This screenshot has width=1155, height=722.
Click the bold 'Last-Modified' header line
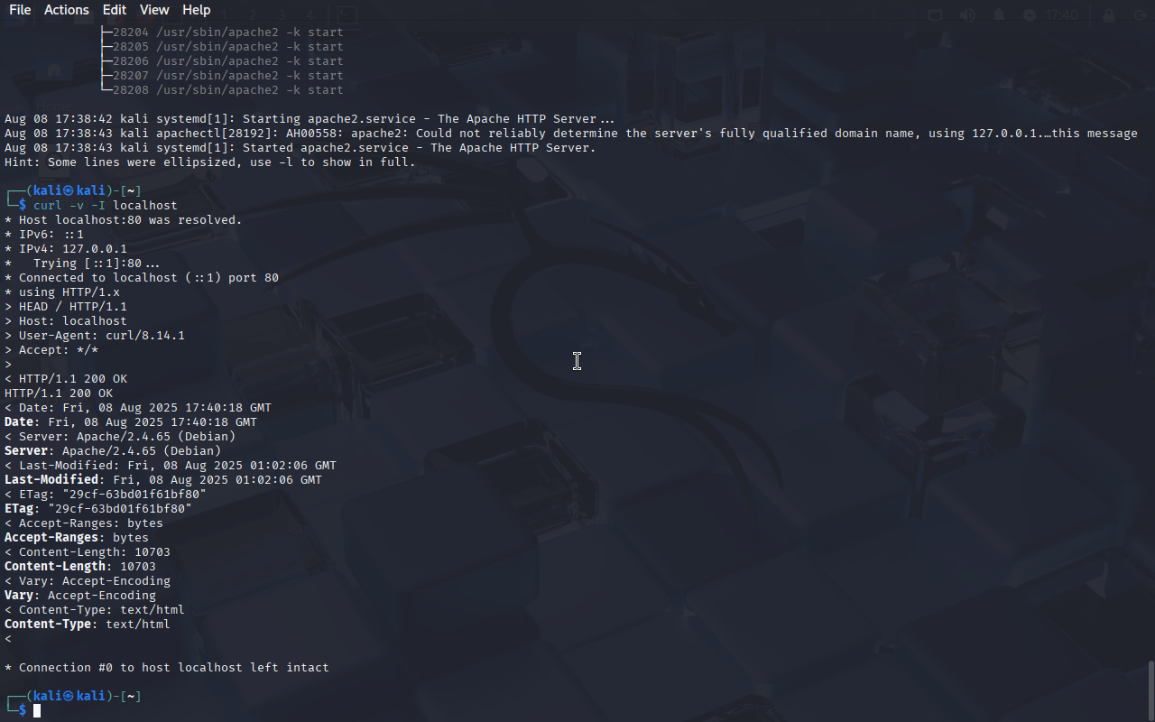163,480
